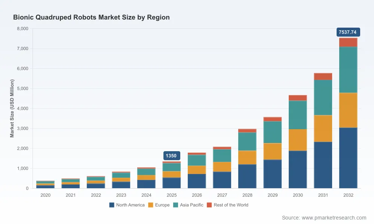Select the 2030 Asia Pacific bar segment

(x=298, y=115)
